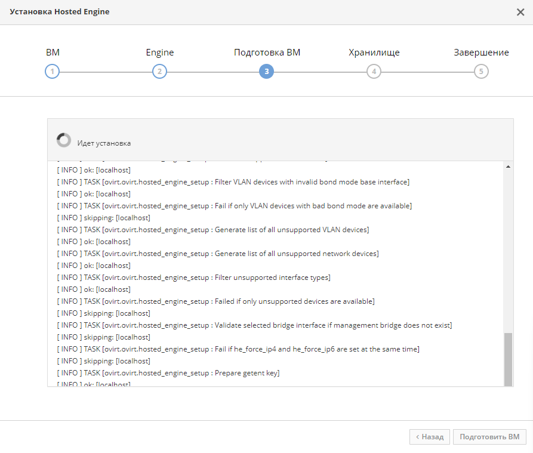Select log line 'Failed if only unsupported devices are available'
Screen dimensions: 533x453
click(216, 301)
